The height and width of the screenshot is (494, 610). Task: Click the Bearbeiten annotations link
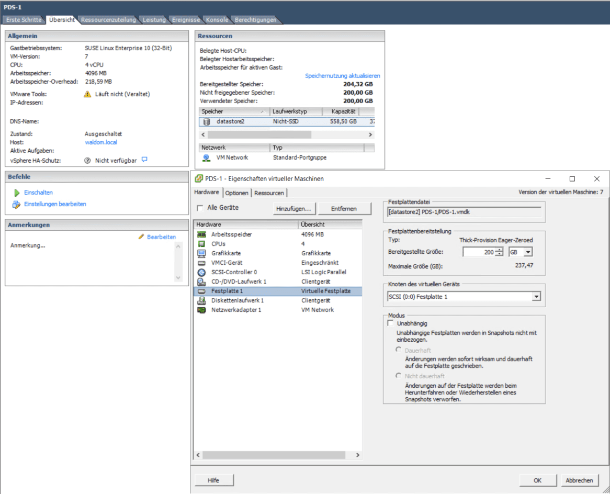[161, 237]
